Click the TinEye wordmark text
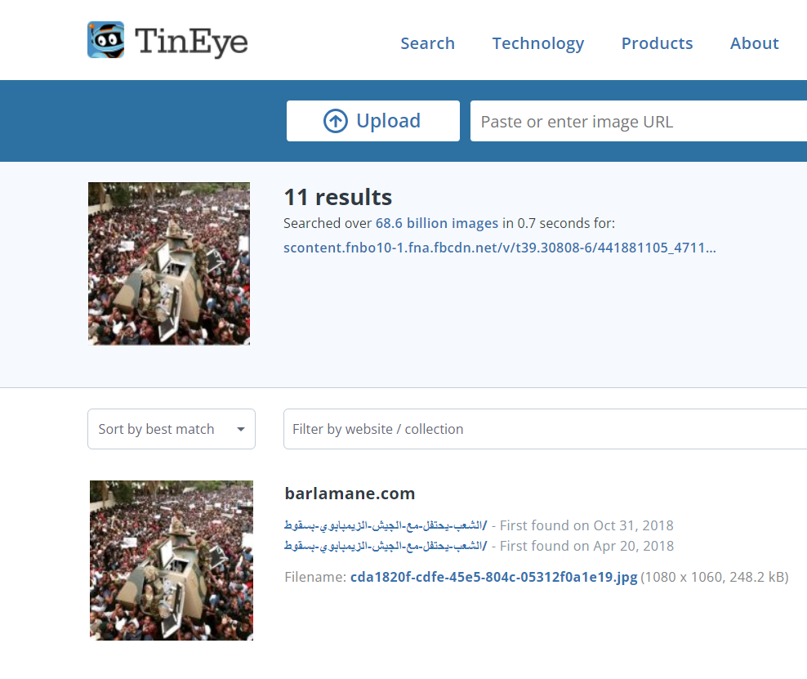 click(191, 42)
